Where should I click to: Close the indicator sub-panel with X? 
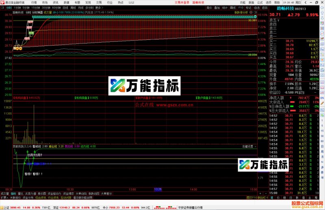256,147
